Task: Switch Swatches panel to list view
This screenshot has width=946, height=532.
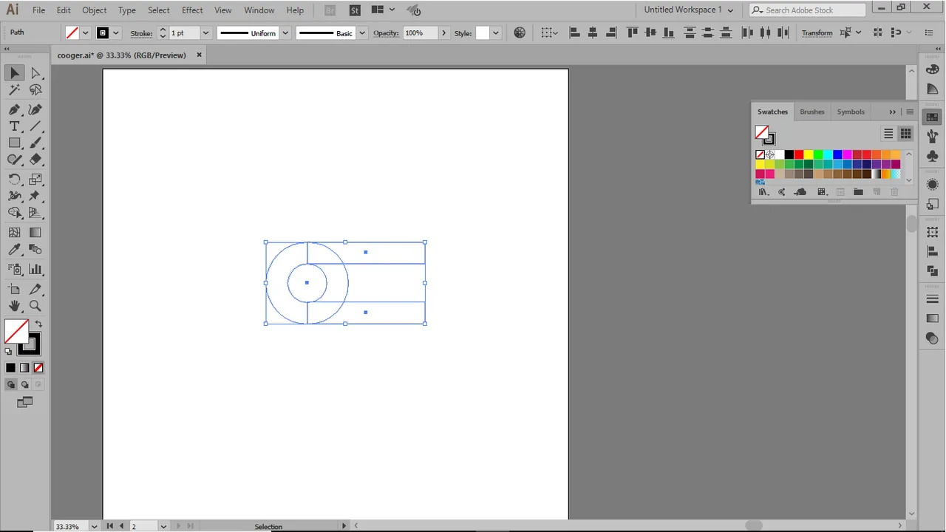Action: [x=888, y=134]
